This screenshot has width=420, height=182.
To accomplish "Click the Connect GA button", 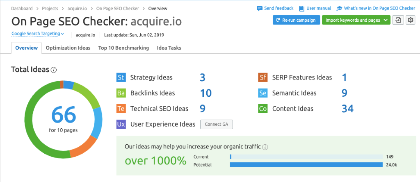I will 217,124.
